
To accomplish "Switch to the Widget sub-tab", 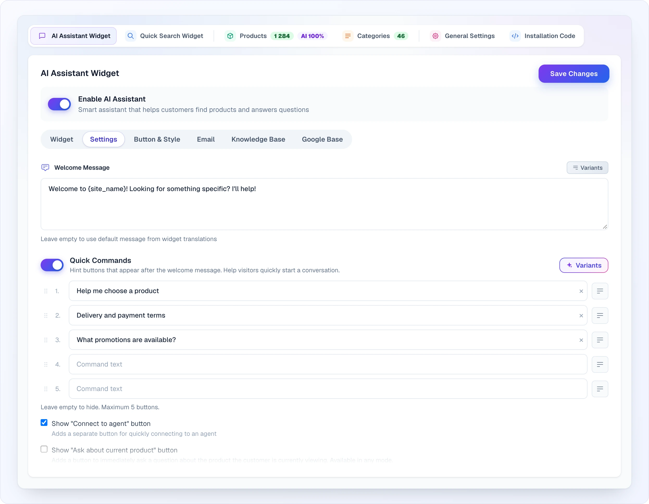I will [x=61, y=139].
